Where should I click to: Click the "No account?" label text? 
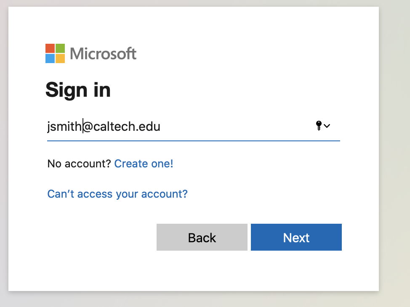(x=79, y=164)
